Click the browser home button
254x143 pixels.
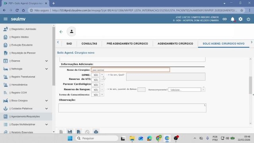click(23, 10)
